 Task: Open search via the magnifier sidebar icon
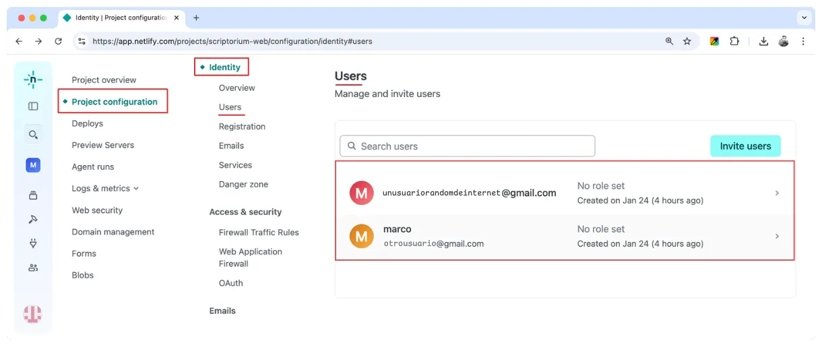(x=33, y=135)
